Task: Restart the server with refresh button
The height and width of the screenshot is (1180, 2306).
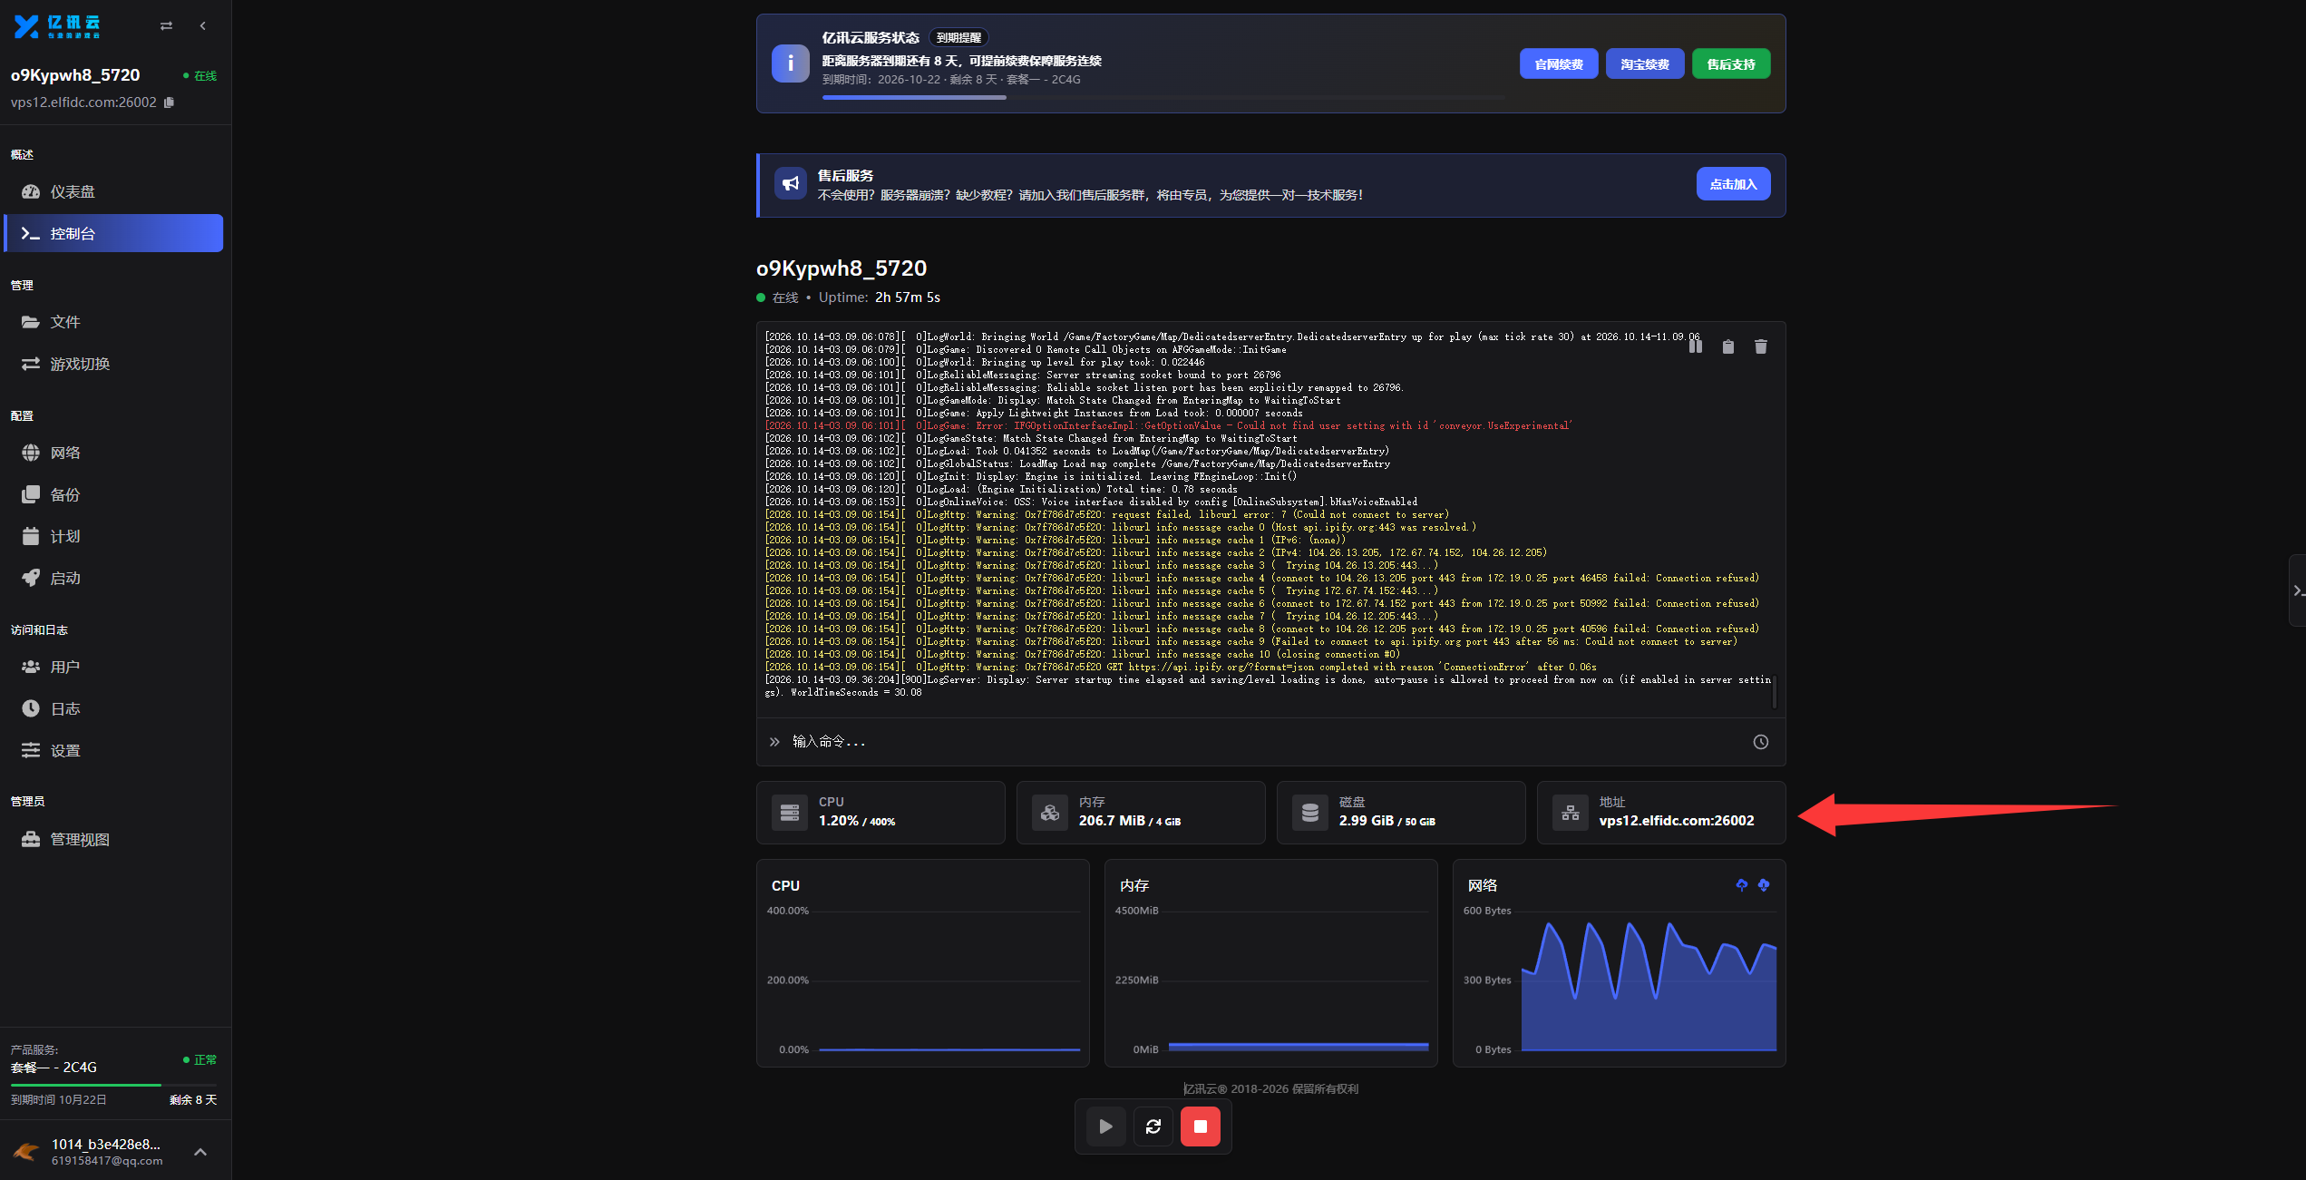Action: [x=1153, y=1126]
